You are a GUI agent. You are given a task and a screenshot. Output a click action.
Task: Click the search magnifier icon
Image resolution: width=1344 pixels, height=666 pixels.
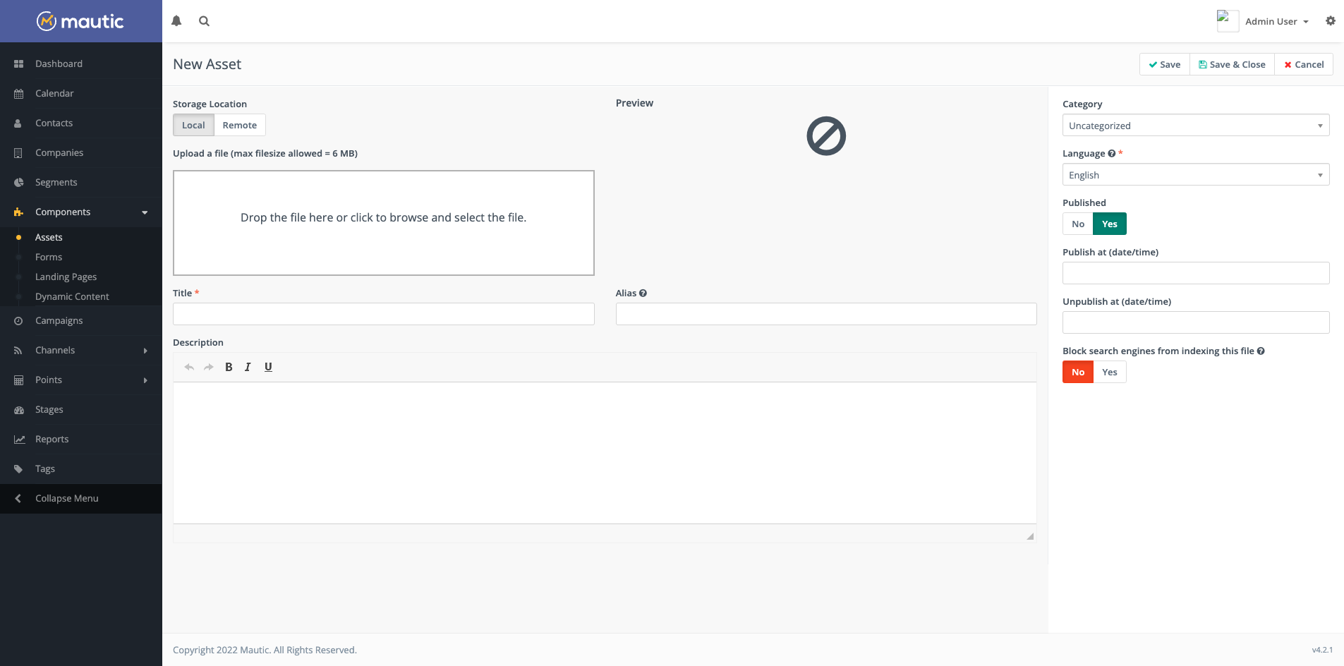204,21
